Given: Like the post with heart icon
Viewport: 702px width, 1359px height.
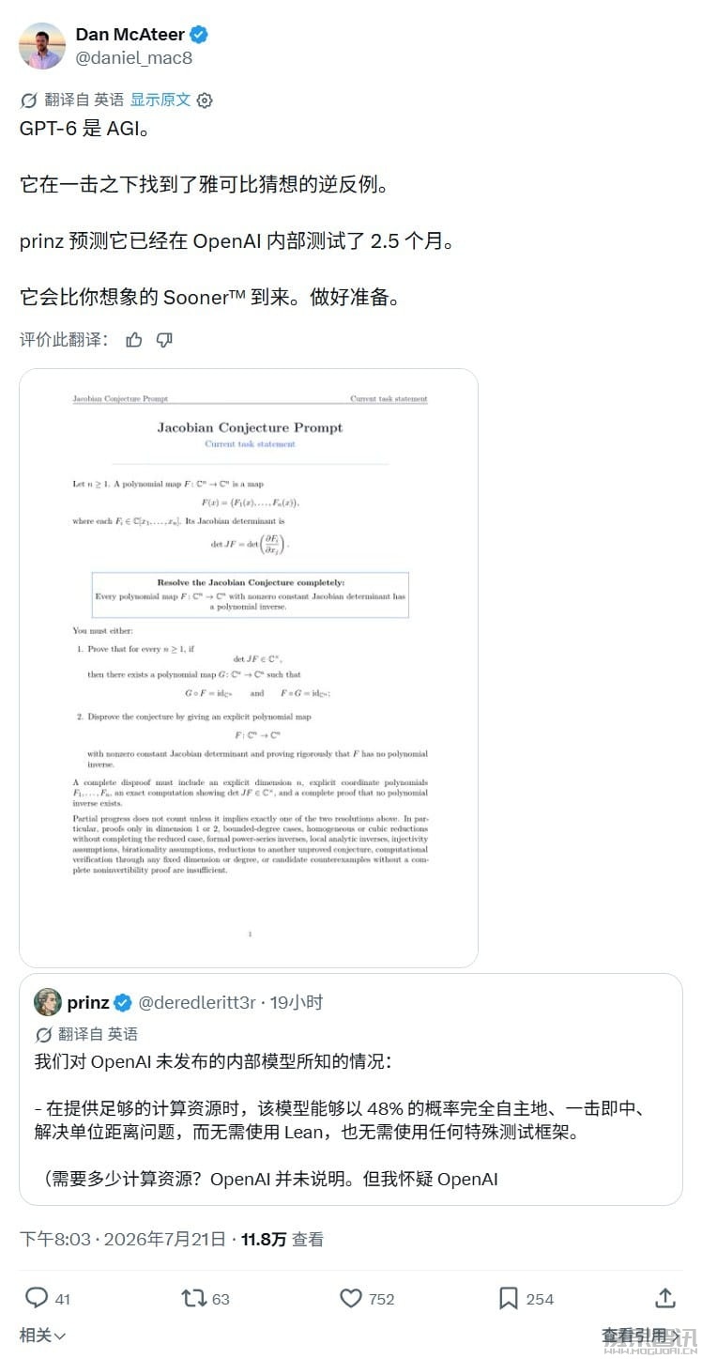Looking at the screenshot, I should (x=351, y=1298).
